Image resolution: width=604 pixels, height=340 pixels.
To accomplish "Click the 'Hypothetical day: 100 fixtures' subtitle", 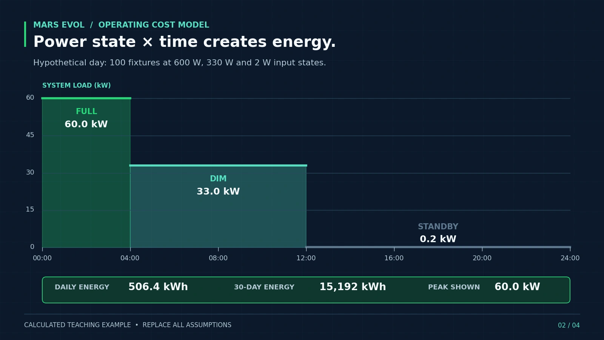I will pos(179,63).
